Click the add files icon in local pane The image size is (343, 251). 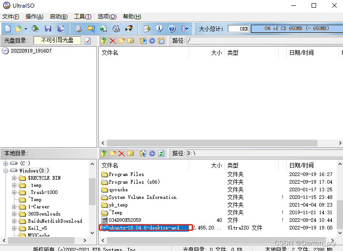pos(143,154)
